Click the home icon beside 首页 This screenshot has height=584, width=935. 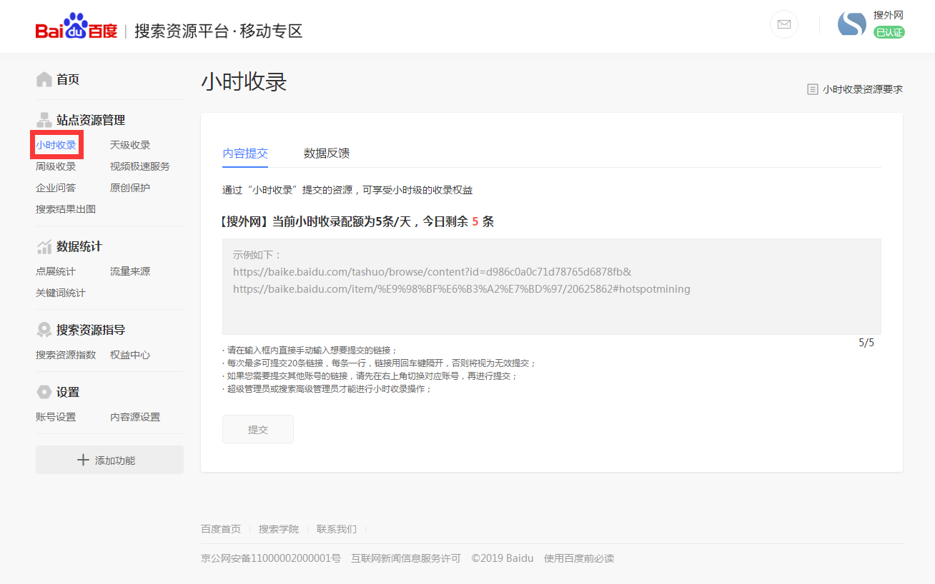(x=44, y=79)
